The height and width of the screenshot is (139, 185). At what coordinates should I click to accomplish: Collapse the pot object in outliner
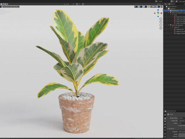[x=168, y=25]
